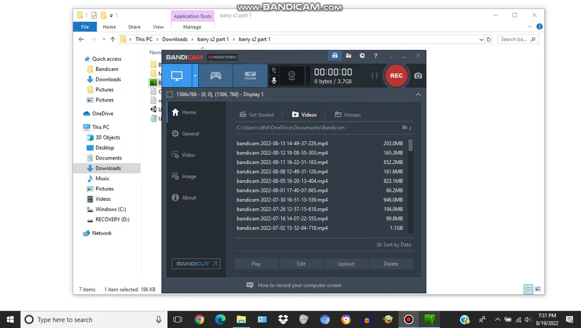
Task: Go up one folder in Explorer
Action: coord(112,39)
